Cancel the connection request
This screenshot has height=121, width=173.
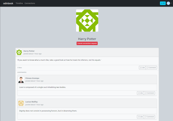[x=87, y=43]
